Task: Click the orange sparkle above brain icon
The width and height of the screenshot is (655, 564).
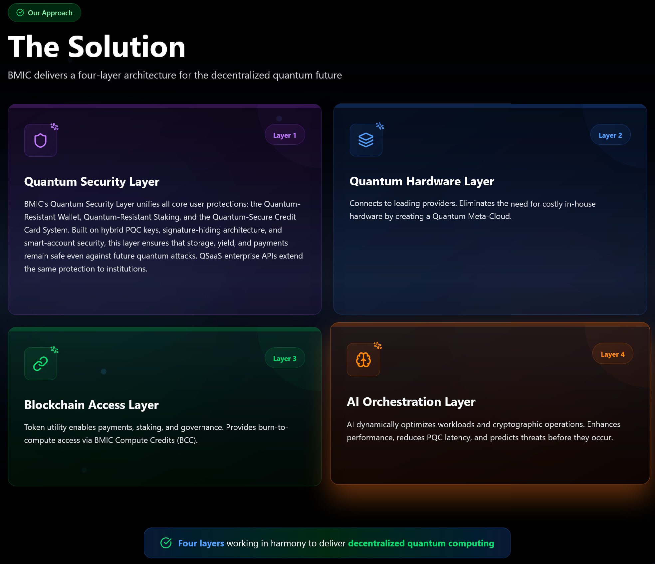Action: (378, 345)
